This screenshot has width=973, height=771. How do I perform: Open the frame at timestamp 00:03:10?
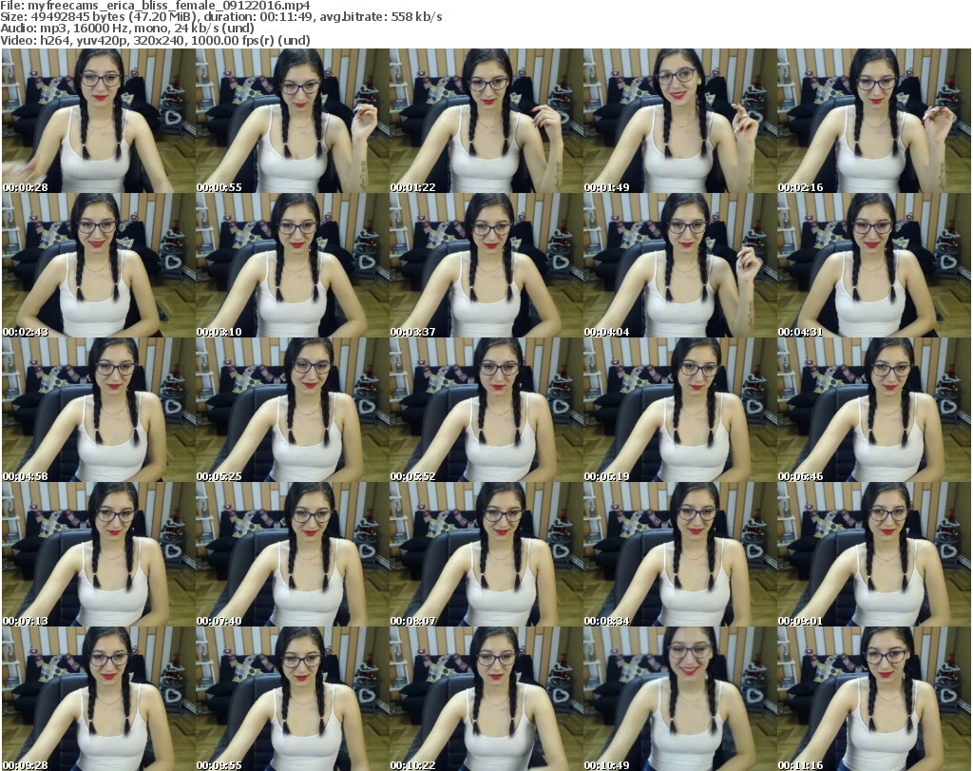tap(293, 265)
